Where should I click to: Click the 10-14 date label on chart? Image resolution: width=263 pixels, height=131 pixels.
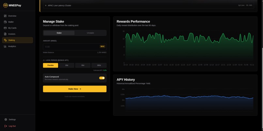click(x=125, y=65)
